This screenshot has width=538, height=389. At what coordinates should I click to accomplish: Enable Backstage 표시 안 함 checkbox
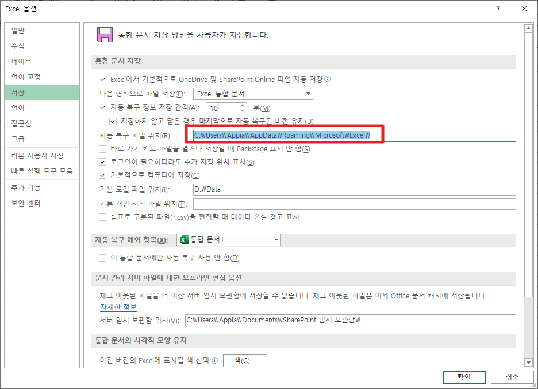[x=102, y=149]
